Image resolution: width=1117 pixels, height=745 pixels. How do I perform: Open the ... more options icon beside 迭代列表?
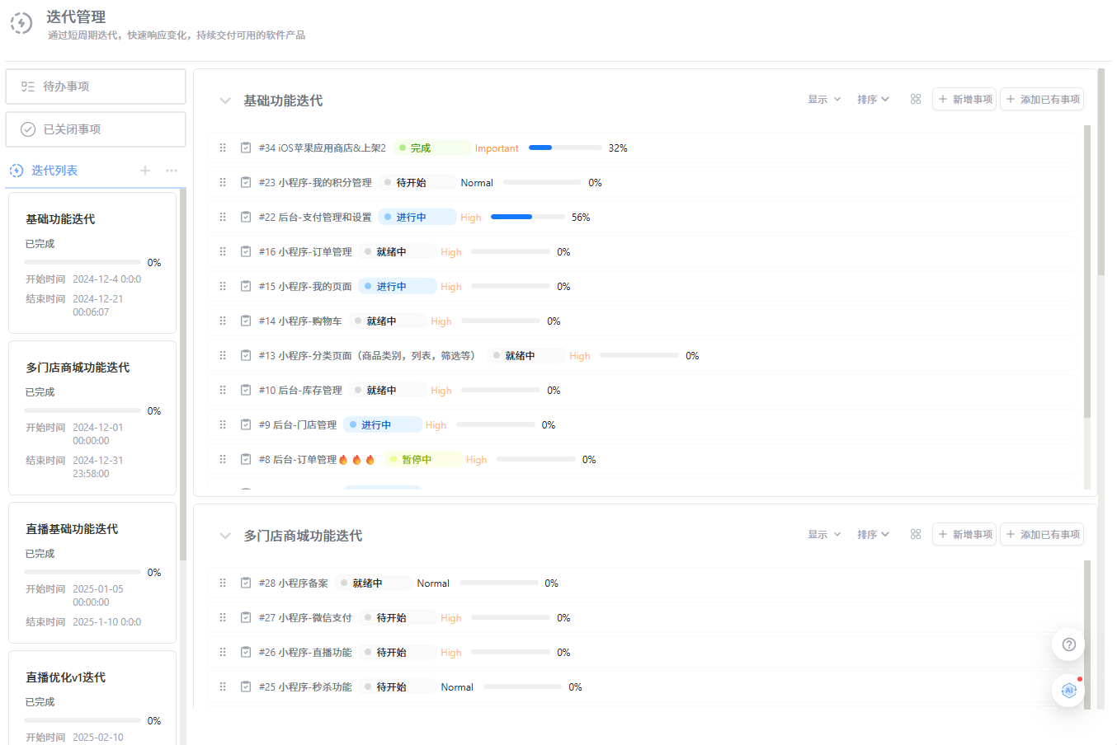point(172,170)
